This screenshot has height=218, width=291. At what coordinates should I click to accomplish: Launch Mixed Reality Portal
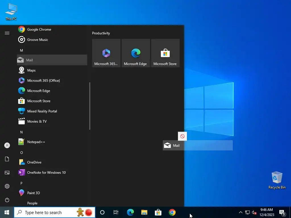52,111
